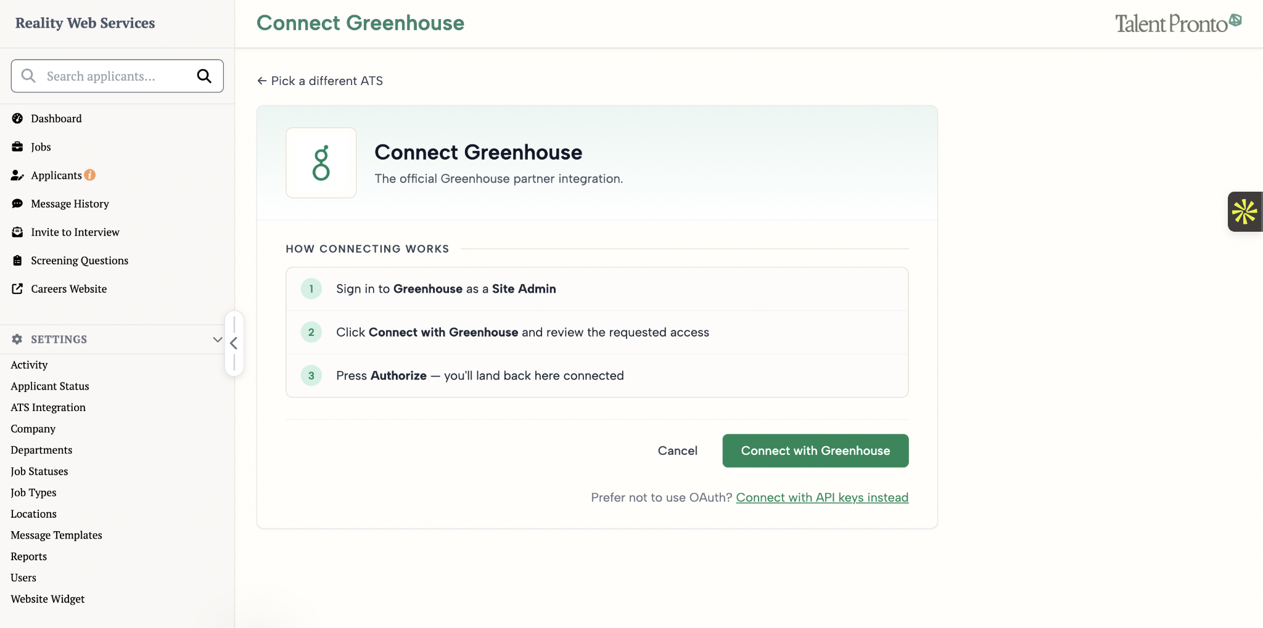Open Jobs via the briefcase icon
This screenshot has width=1263, height=628.
pyautogui.click(x=17, y=147)
